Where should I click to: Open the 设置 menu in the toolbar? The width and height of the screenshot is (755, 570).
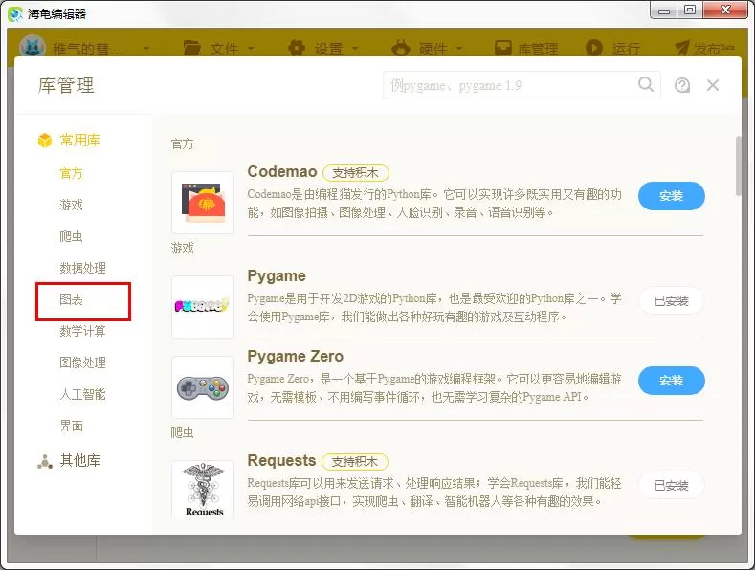pos(323,48)
